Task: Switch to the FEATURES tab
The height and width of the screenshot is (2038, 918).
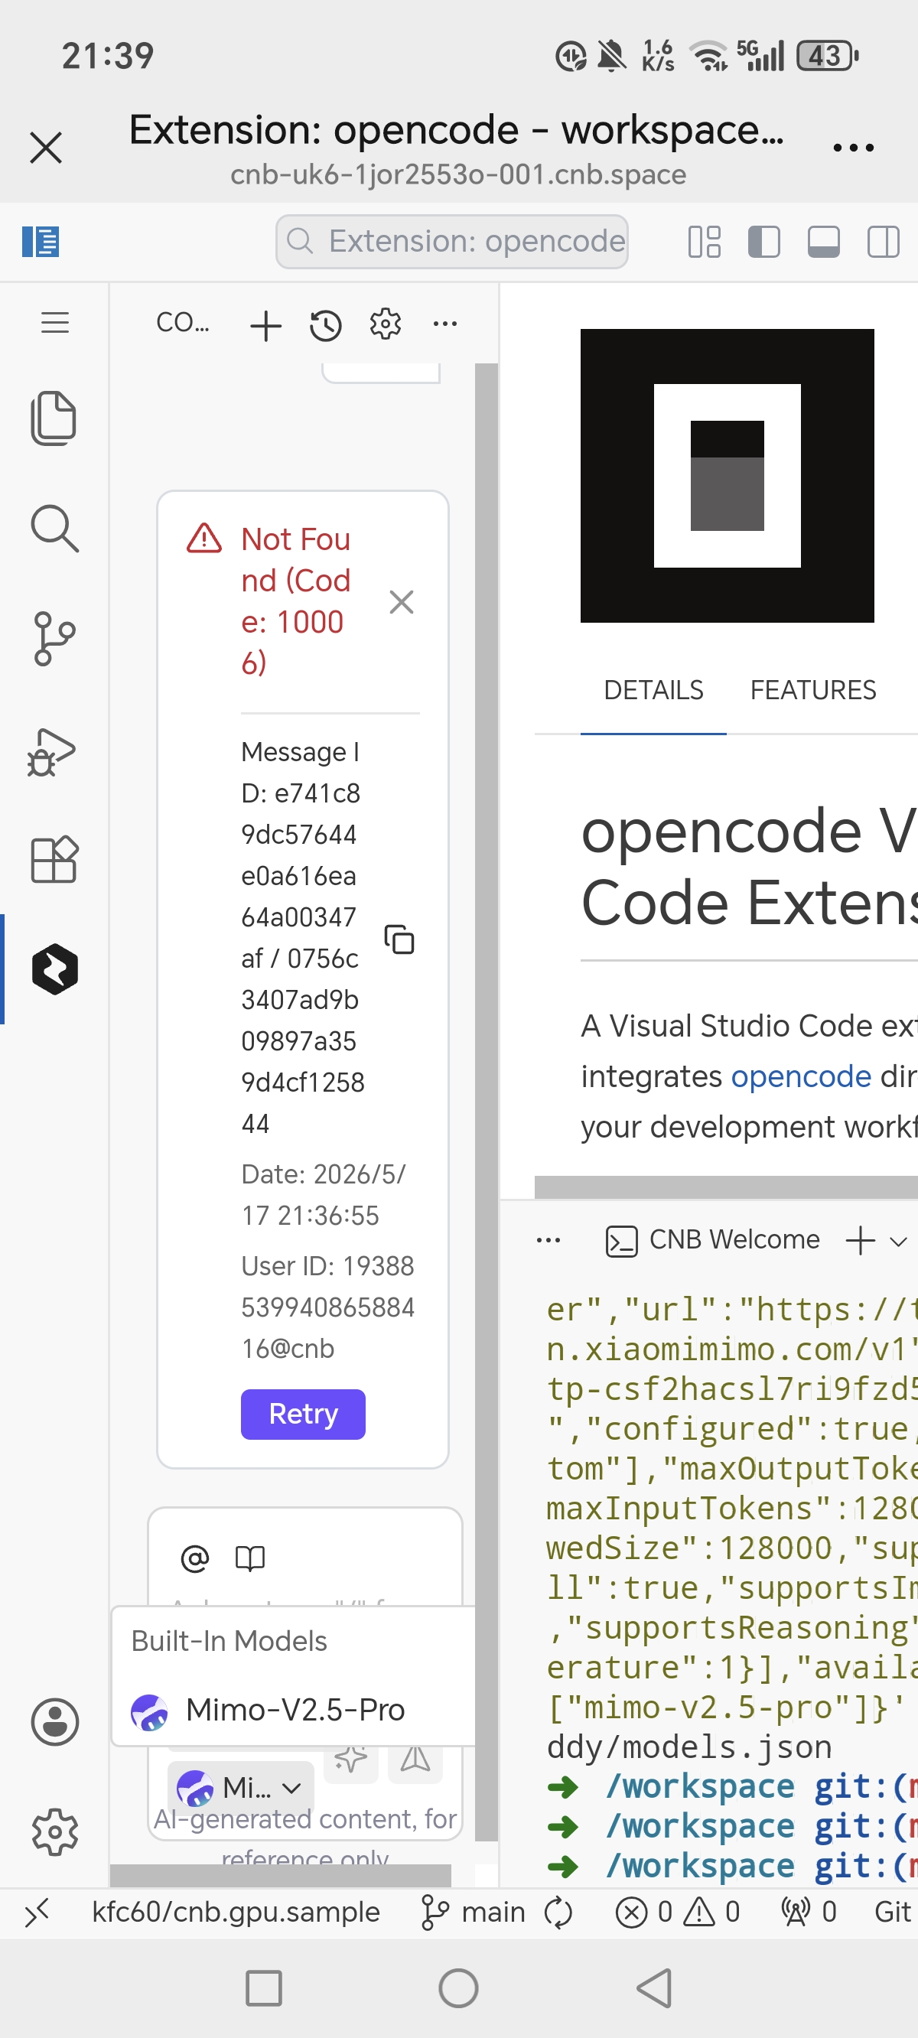Action: click(812, 691)
